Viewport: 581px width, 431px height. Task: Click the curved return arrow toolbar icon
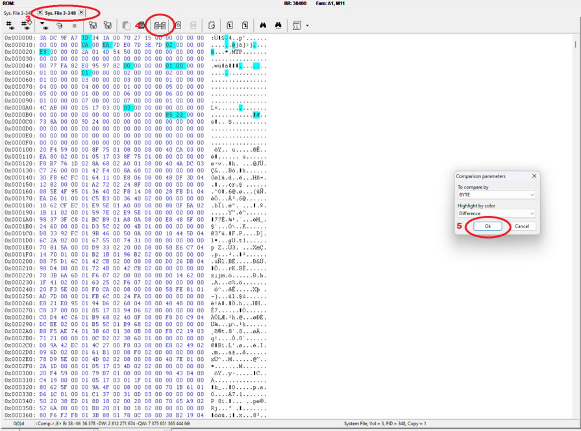(x=59, y=25)
